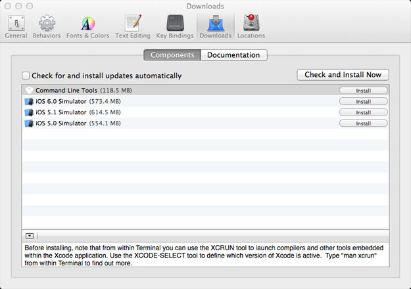Image resolution: width=411 pixels, height=289 pixels.
Task: Install Command Line Tools
Action: [363, 91]
